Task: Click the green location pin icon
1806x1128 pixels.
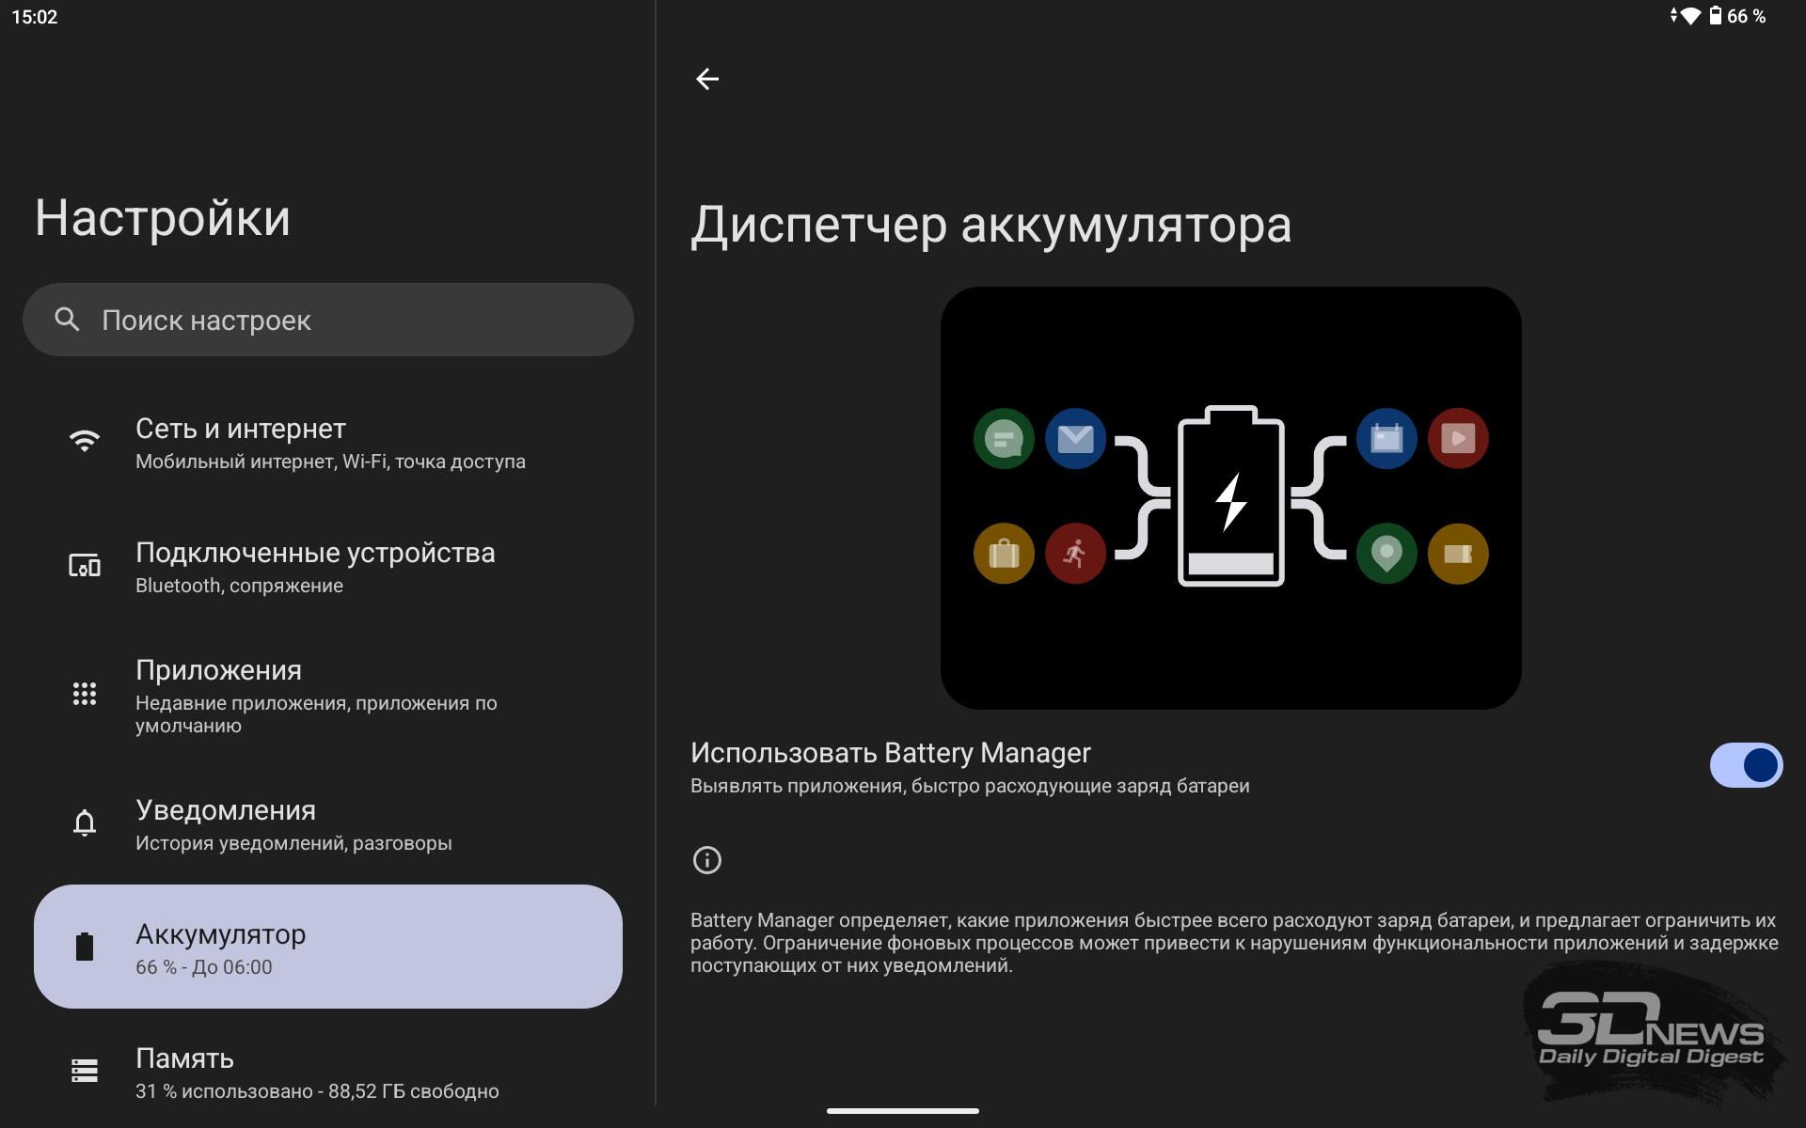Action: click(x=1386, y=554)
